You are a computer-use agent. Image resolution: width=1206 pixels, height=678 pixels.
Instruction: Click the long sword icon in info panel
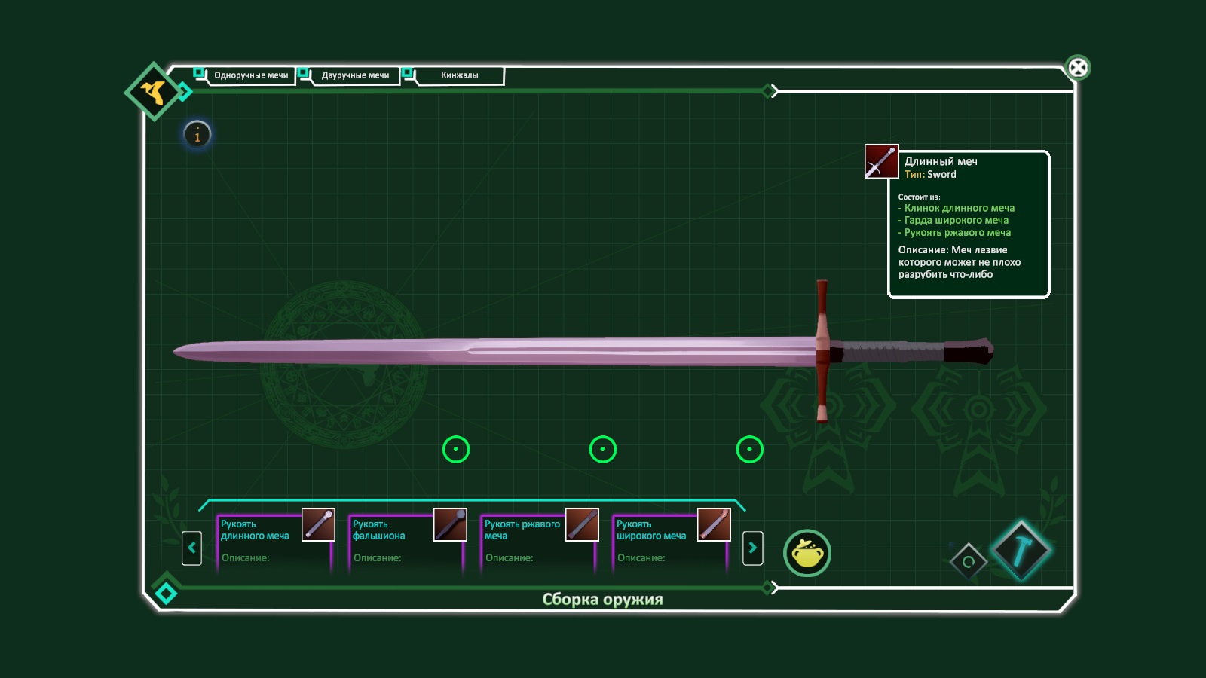click(x=880, y=161)
